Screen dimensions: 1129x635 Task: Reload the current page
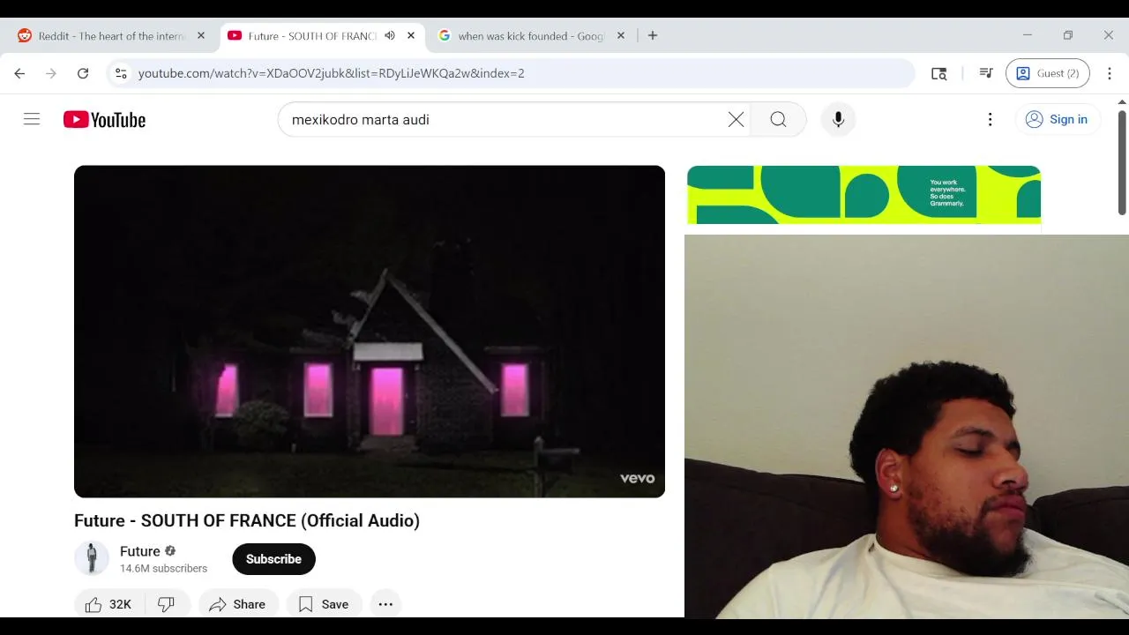point(83,73)
